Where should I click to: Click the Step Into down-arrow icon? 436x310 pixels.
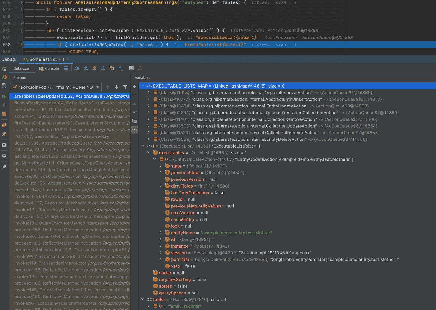click(86, 68)
